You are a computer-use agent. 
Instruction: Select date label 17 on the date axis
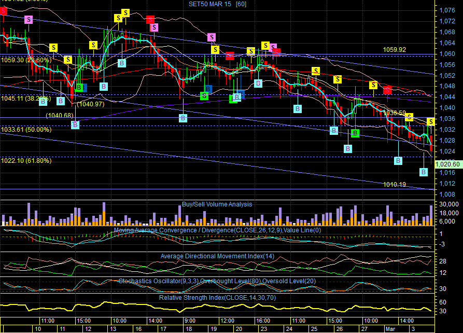pos(163,329)
